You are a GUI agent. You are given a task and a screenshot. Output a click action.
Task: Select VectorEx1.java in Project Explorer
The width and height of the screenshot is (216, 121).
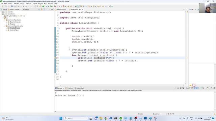tap(14, 30)
